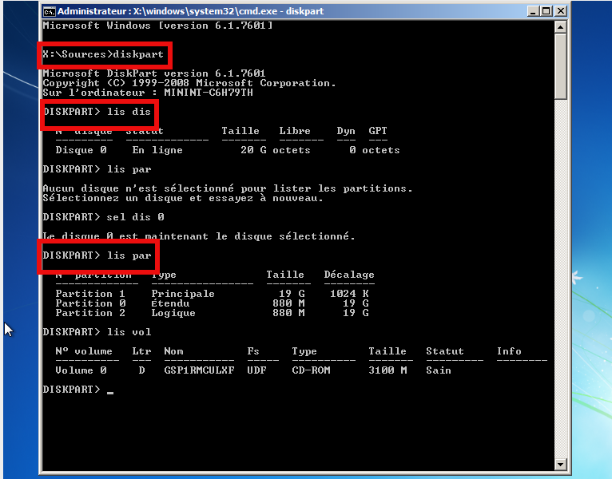
Task: Click the cmd icon in the title bar
Action: pos(49,11)
